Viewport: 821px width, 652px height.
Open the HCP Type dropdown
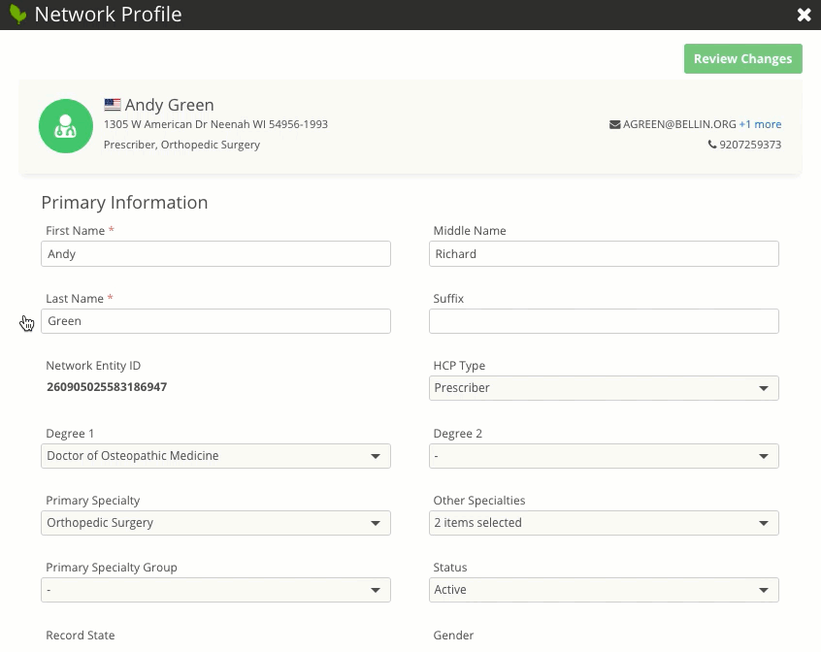604,388
